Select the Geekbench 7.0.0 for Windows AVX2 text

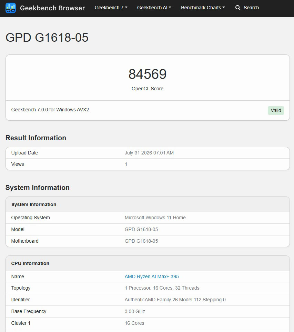50,110
